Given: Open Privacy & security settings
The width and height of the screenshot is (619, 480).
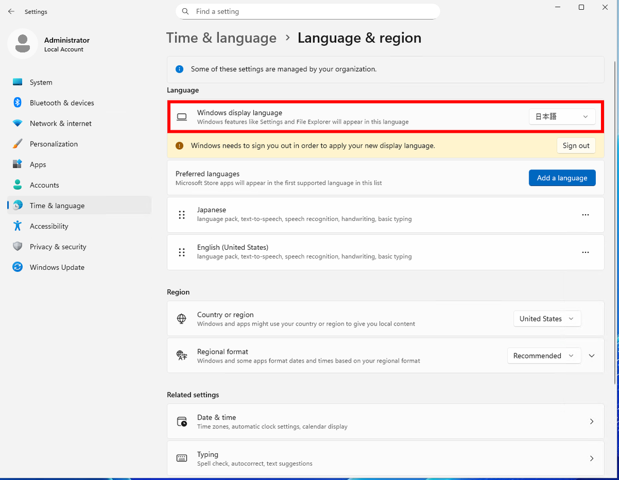Looking at the screenshot, I should coord(58,247).
